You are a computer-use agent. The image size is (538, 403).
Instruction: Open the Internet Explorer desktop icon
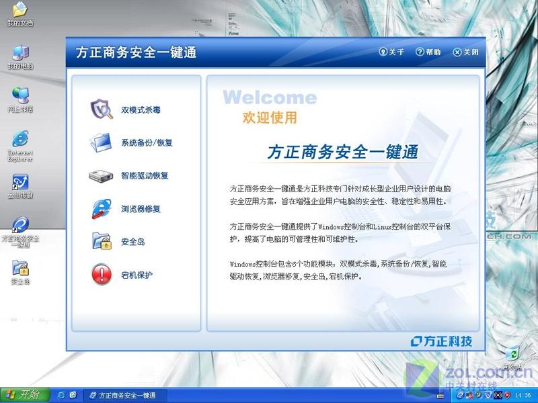(x=20, y=146)
